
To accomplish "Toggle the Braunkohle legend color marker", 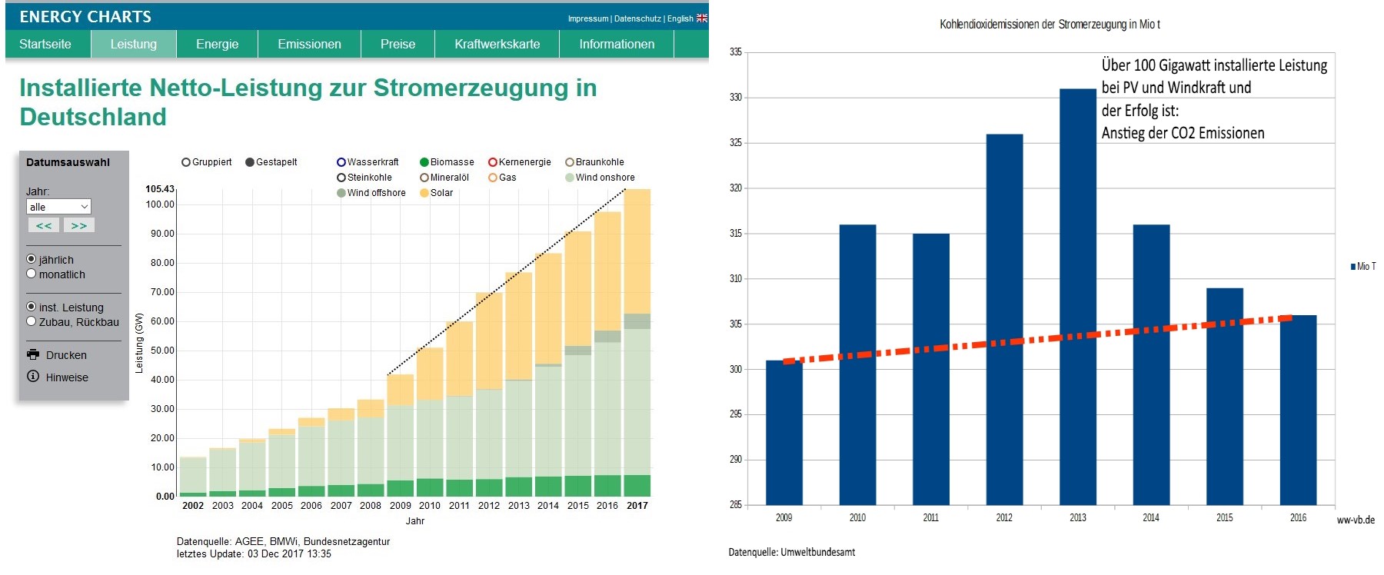I will [570, 162].
